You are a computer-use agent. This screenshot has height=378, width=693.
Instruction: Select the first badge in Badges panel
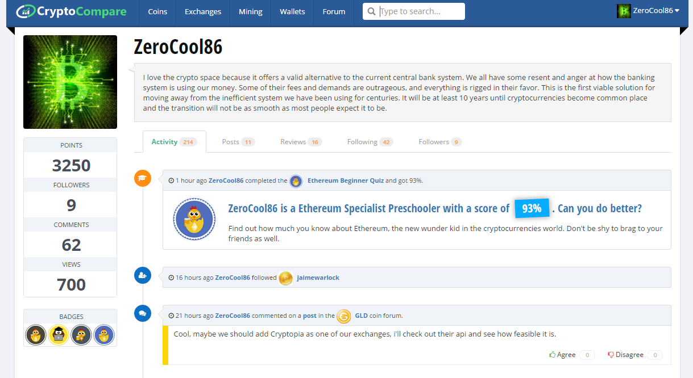(x=35, y=335)
